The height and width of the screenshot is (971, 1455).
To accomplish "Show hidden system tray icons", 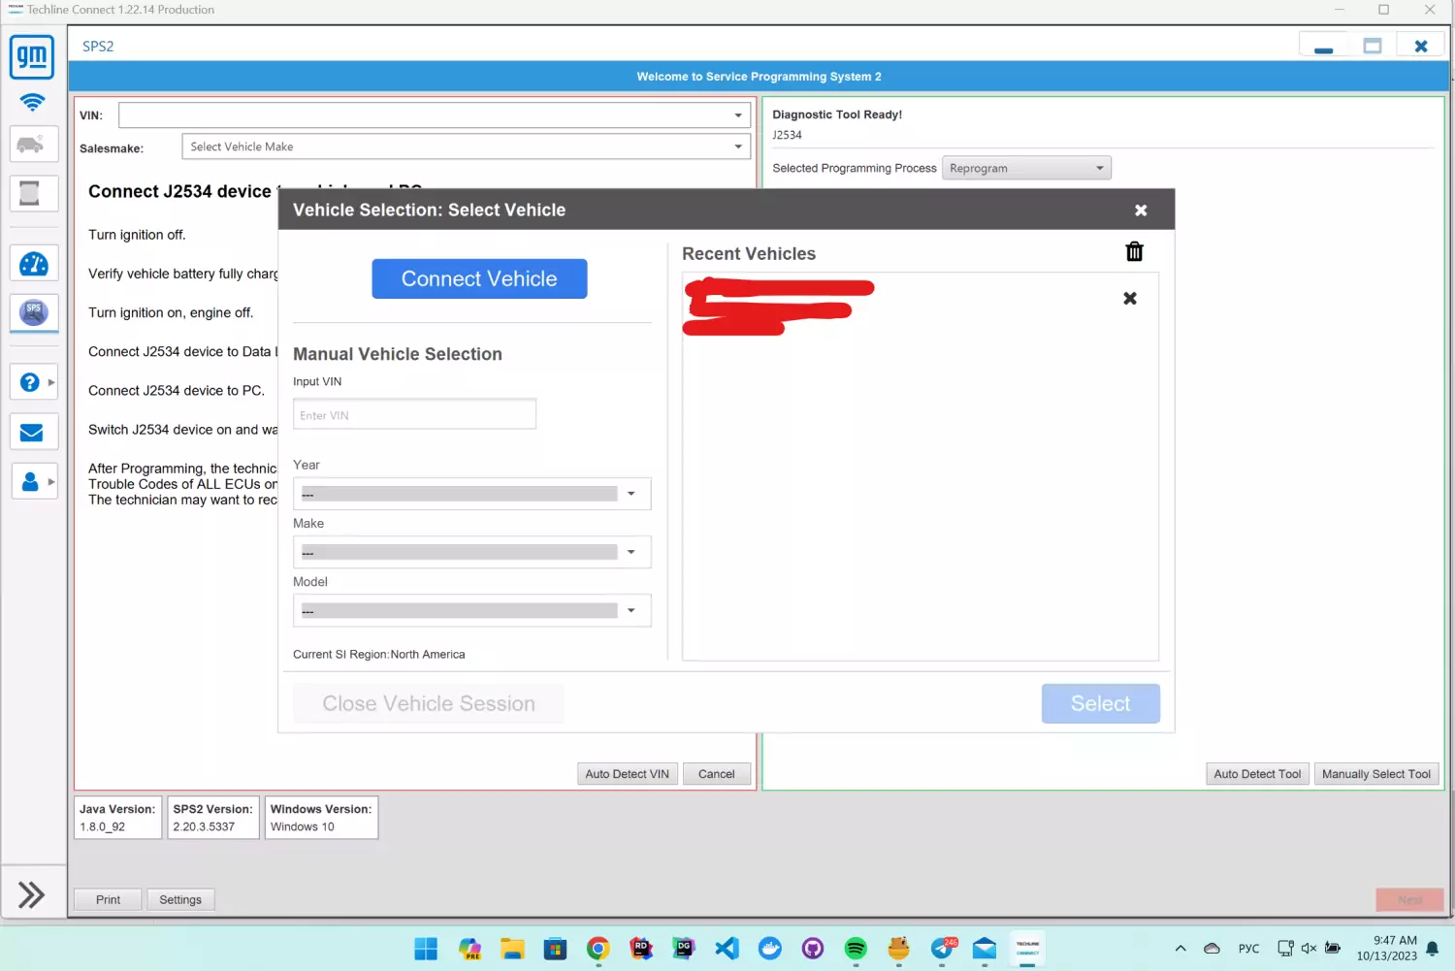I will pyautogui.click(x=1180, y=949).
